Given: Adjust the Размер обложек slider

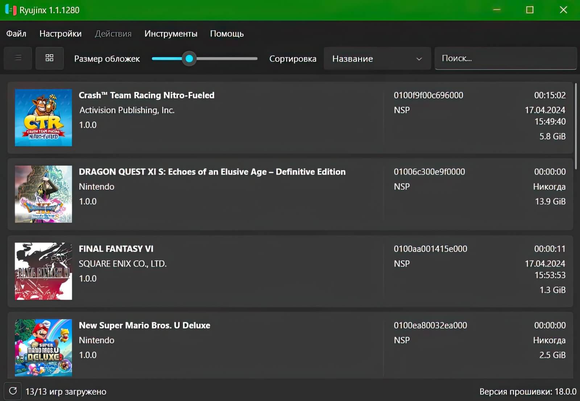Looking at the screenshot, I should pos(204,58).
